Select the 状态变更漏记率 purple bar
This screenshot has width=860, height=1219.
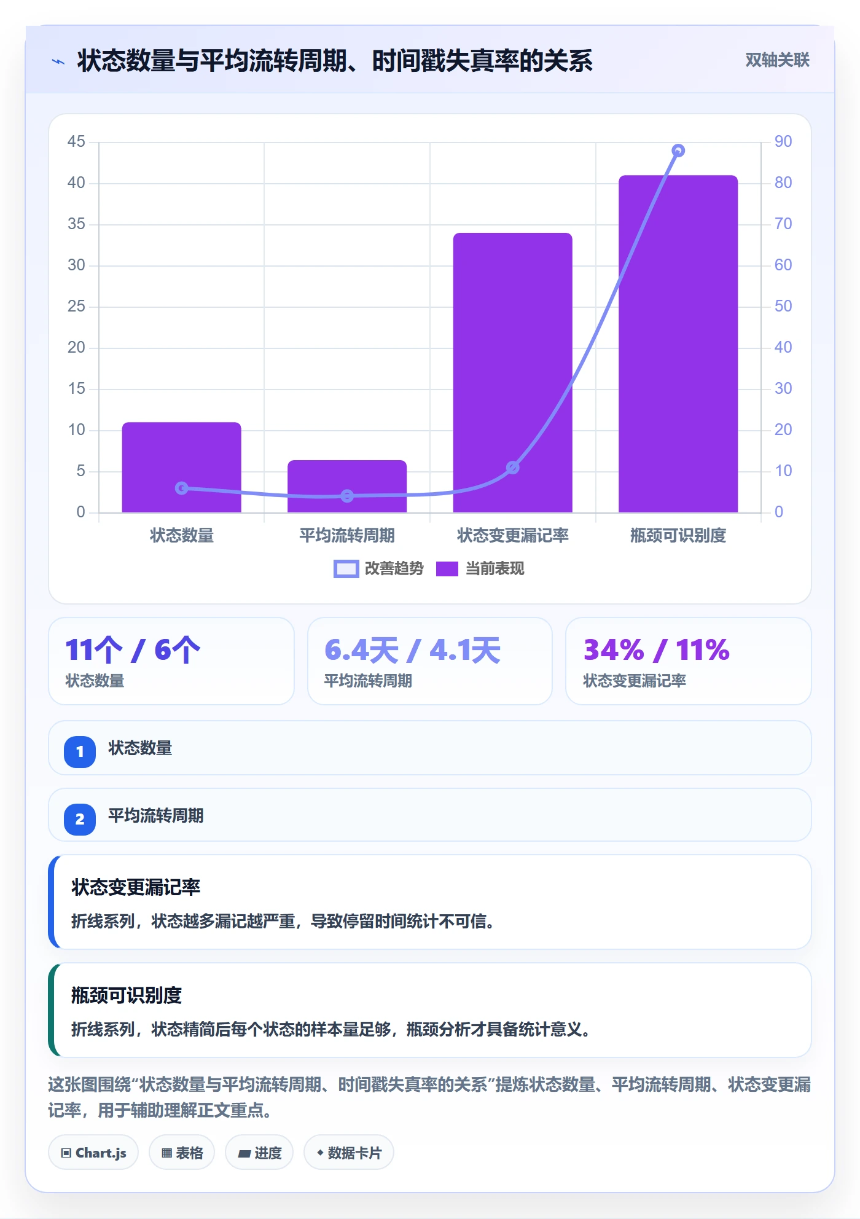tap(513, 372)
